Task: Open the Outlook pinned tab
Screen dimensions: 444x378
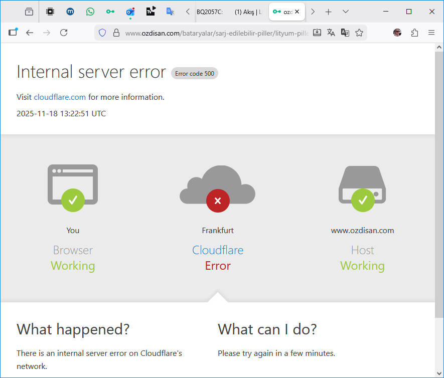Action: 130,12
